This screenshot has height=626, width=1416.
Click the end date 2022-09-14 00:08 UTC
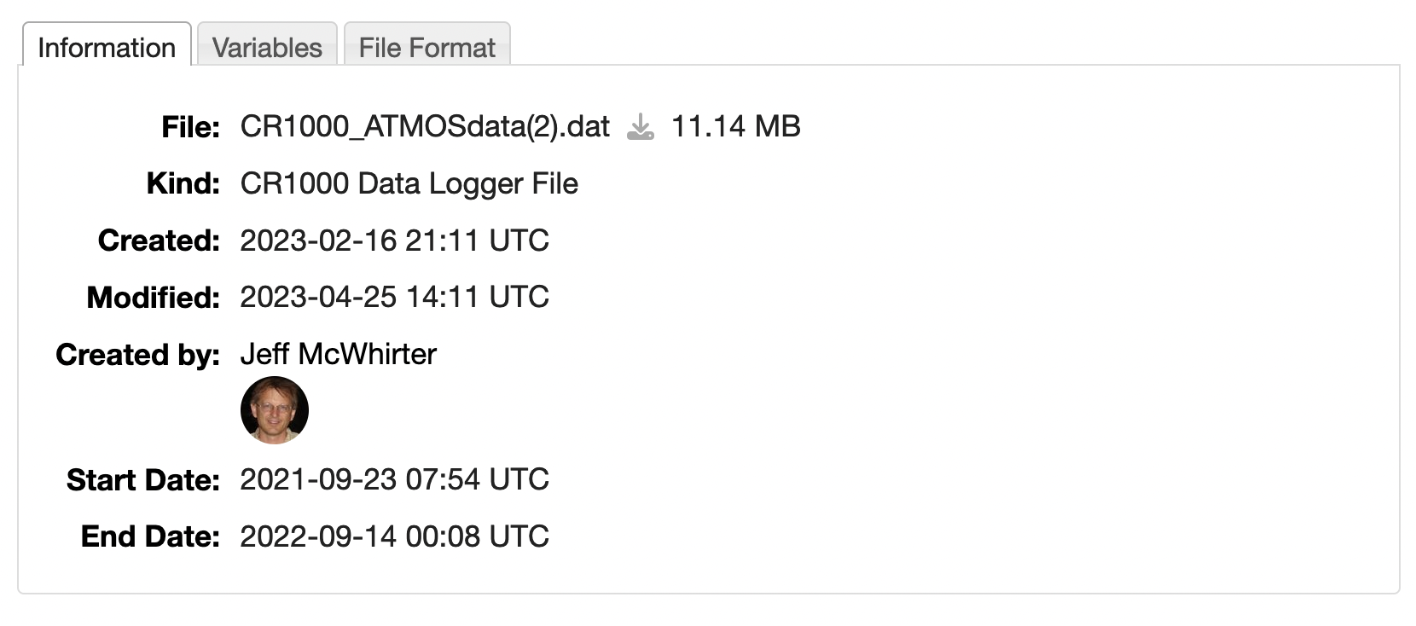point(394,536)
